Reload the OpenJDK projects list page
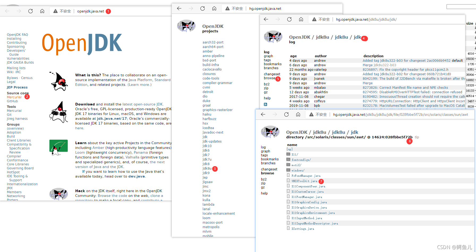Viewport: 476px width, 252px height. point(203,8)
